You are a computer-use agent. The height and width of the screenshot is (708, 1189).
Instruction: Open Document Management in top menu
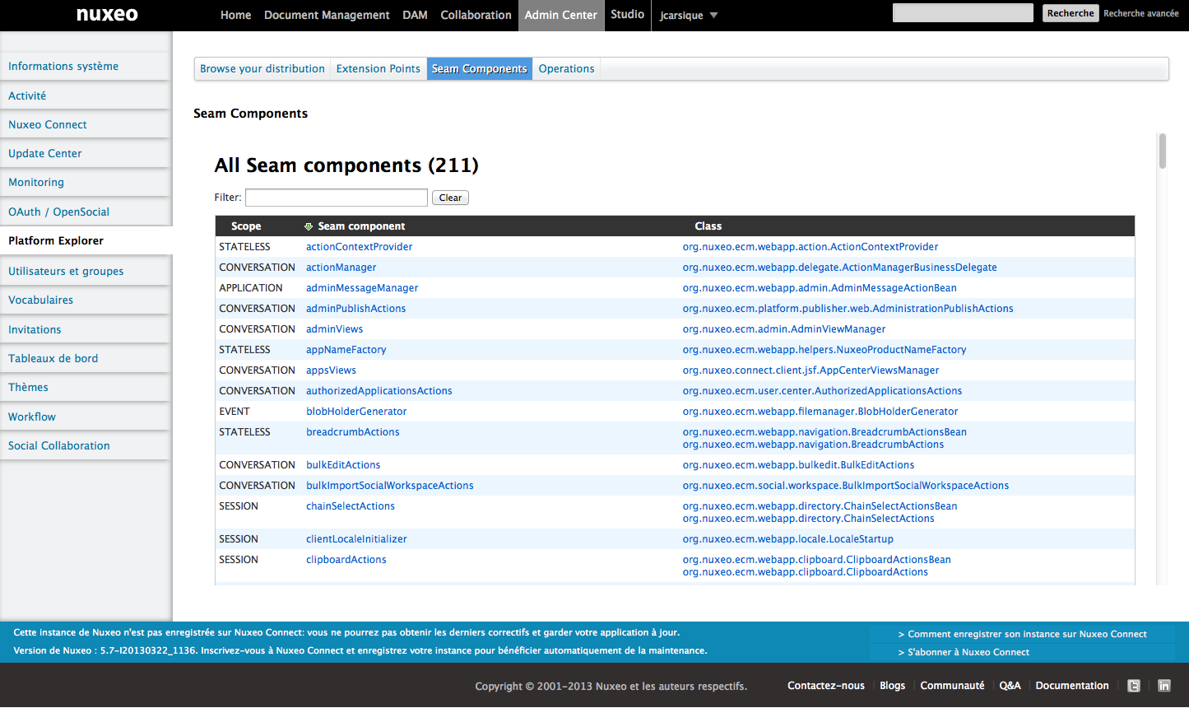327,15
